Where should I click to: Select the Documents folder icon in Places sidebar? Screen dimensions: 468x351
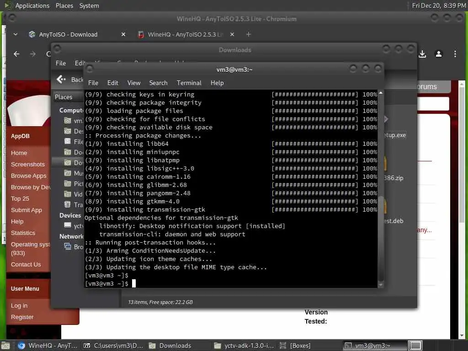[68, 152]
